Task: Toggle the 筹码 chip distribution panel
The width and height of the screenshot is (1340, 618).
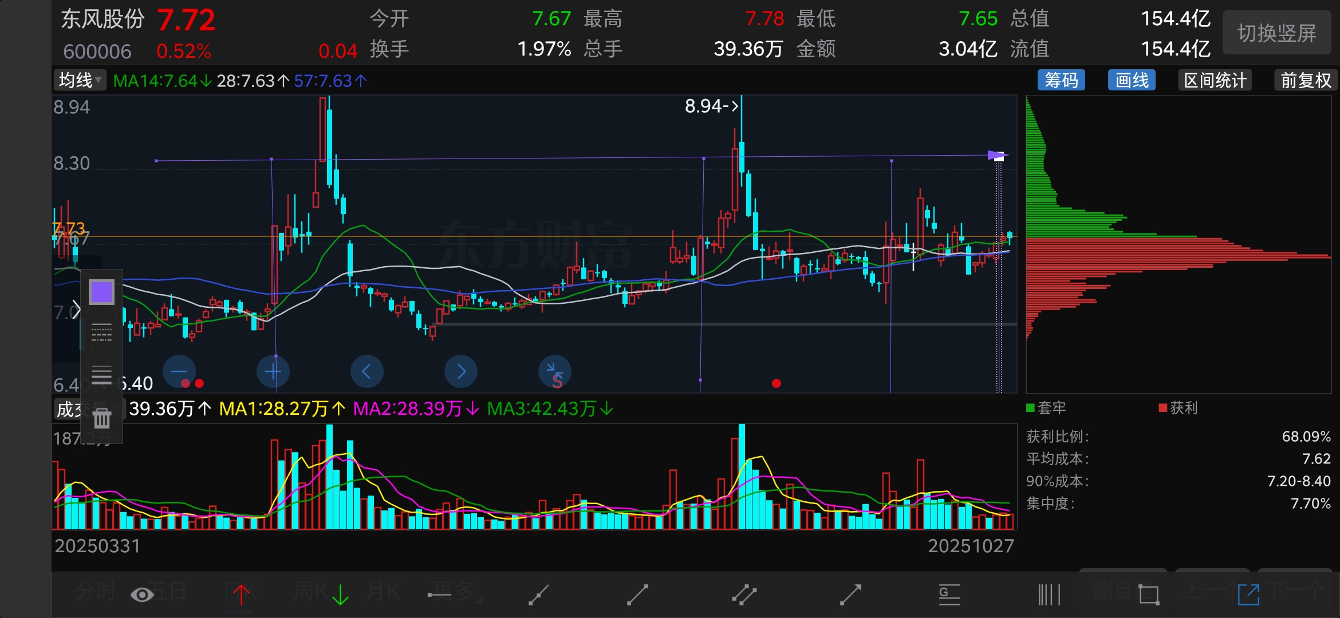Action: pos(1061,80)
